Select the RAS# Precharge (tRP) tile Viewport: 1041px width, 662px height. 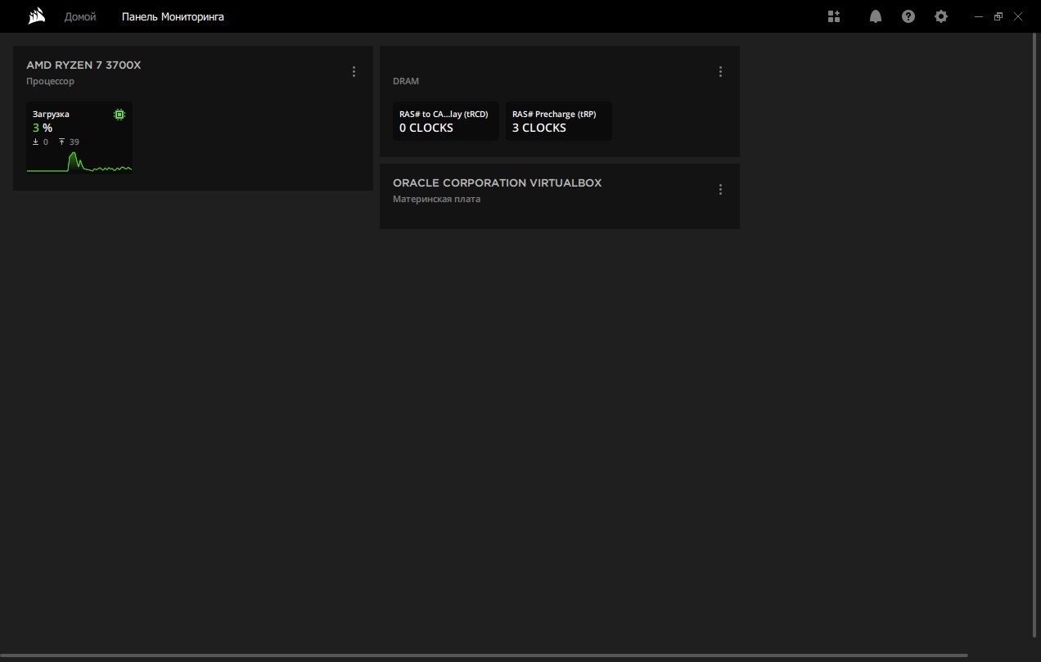pyautogui.click(x=559, y=121)
